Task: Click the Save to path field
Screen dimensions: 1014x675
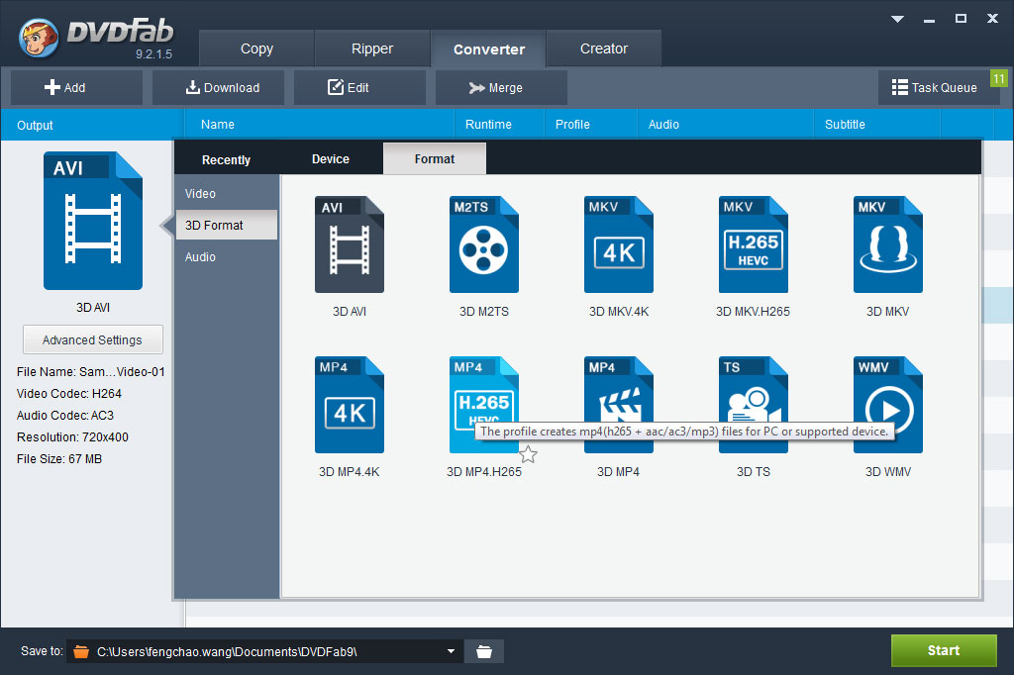Action: click(x=264, y=651)
